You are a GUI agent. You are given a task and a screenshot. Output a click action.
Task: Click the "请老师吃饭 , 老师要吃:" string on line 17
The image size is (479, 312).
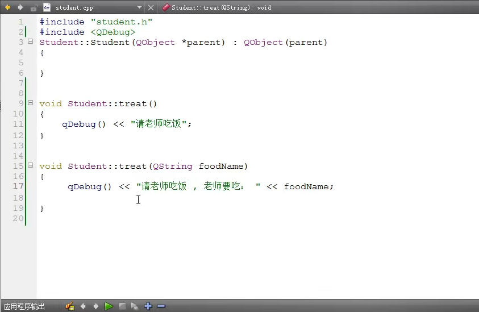(198, 186)
